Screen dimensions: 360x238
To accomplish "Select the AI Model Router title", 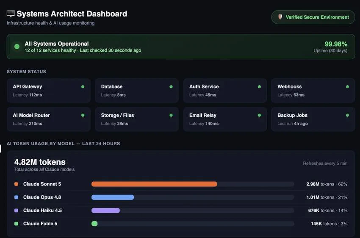I will click(31, 115).
